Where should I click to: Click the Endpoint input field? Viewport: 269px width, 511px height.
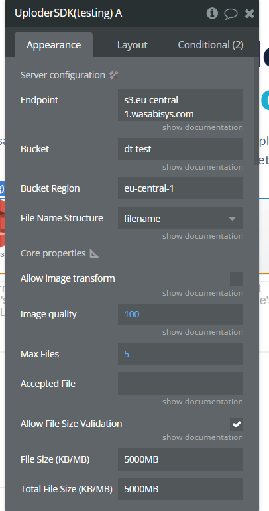pos(180,105)
